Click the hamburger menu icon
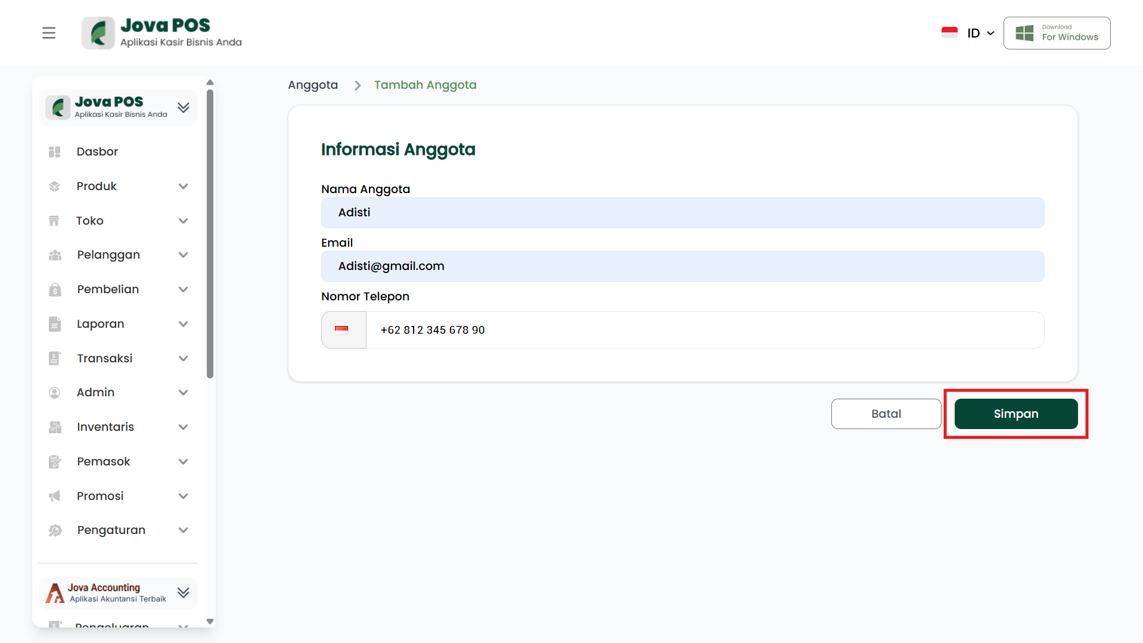 [x=49, y=33]
